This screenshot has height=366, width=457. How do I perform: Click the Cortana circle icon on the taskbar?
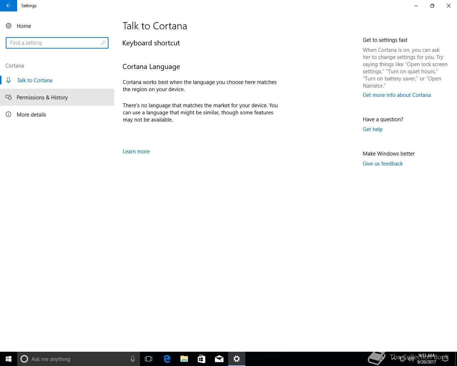pos(24,359)
